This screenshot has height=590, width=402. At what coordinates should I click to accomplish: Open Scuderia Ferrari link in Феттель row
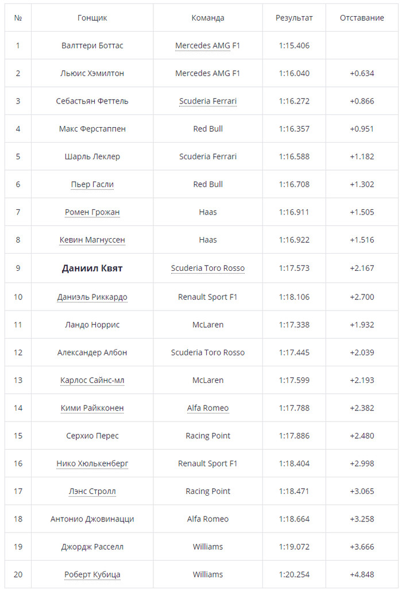tap(207, 101)
